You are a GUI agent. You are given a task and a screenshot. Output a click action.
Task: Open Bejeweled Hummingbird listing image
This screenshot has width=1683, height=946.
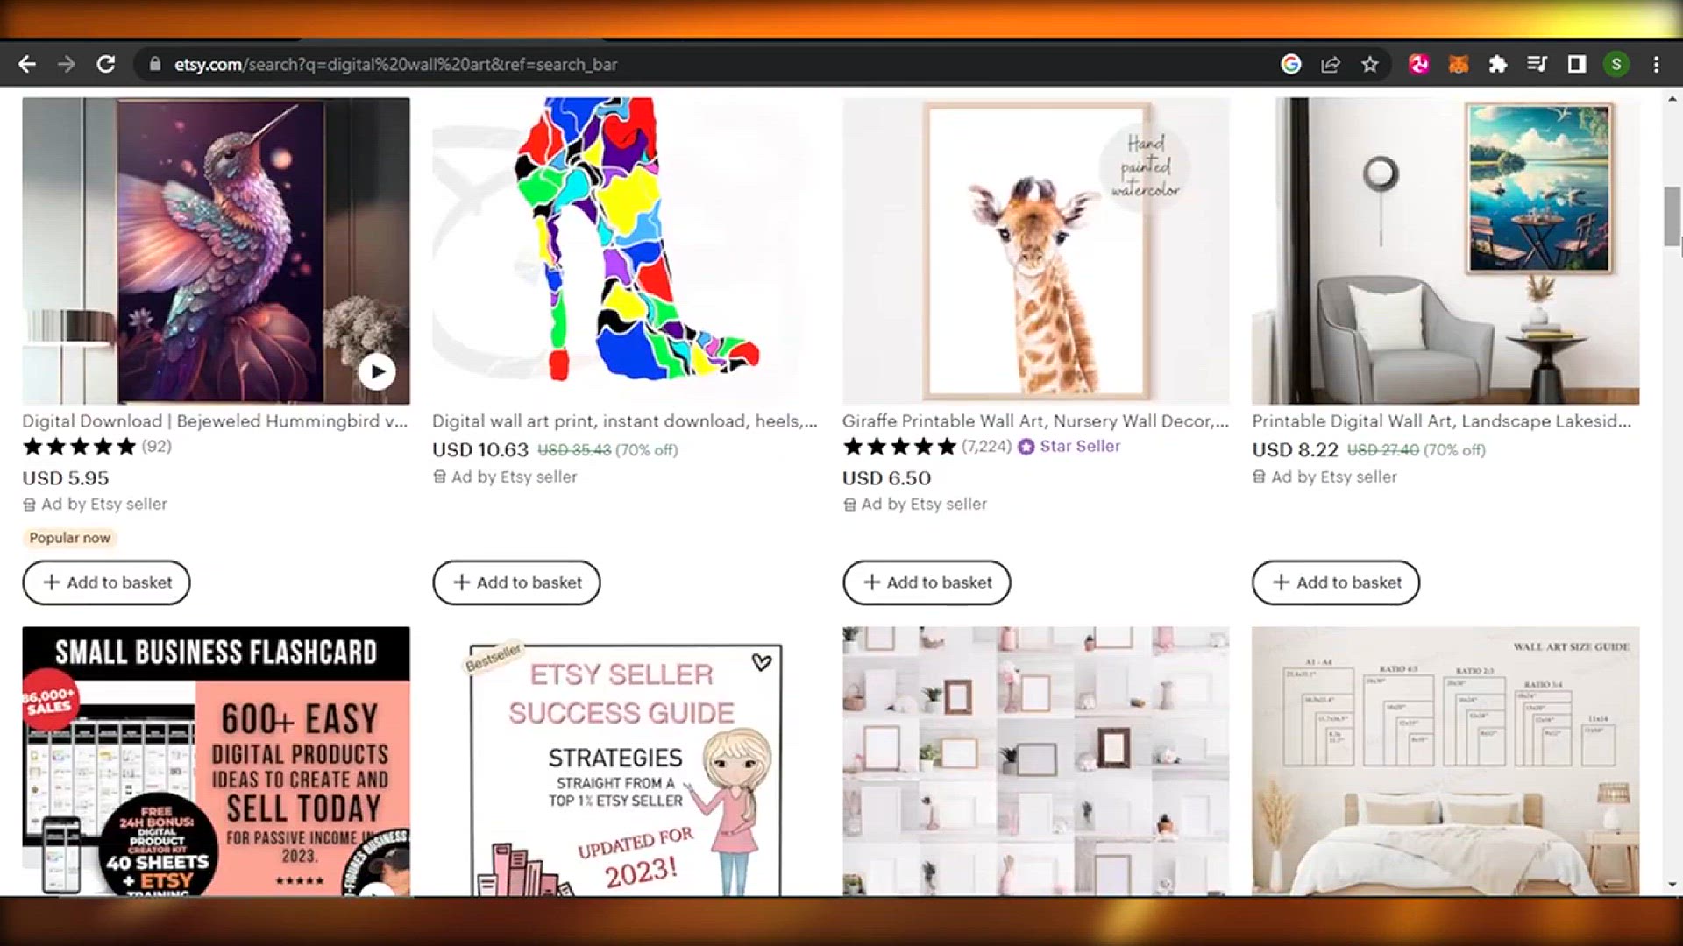coord(216,251)
